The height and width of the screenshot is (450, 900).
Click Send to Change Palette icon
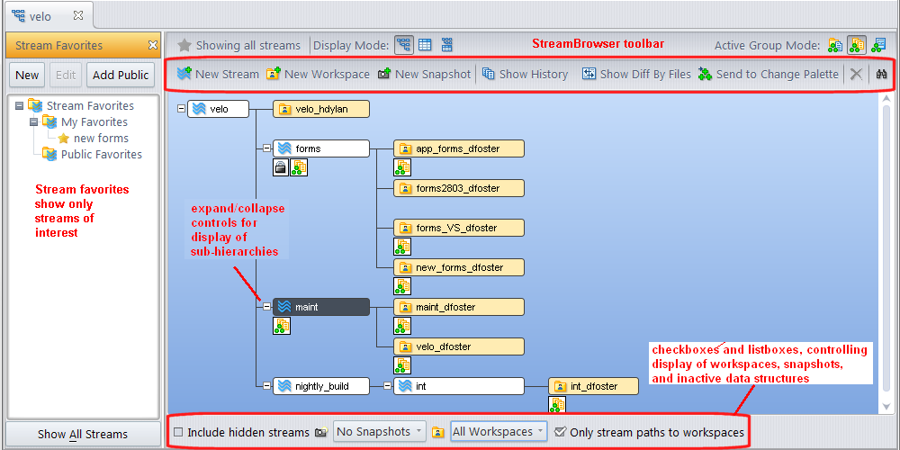tap(706, 74)
